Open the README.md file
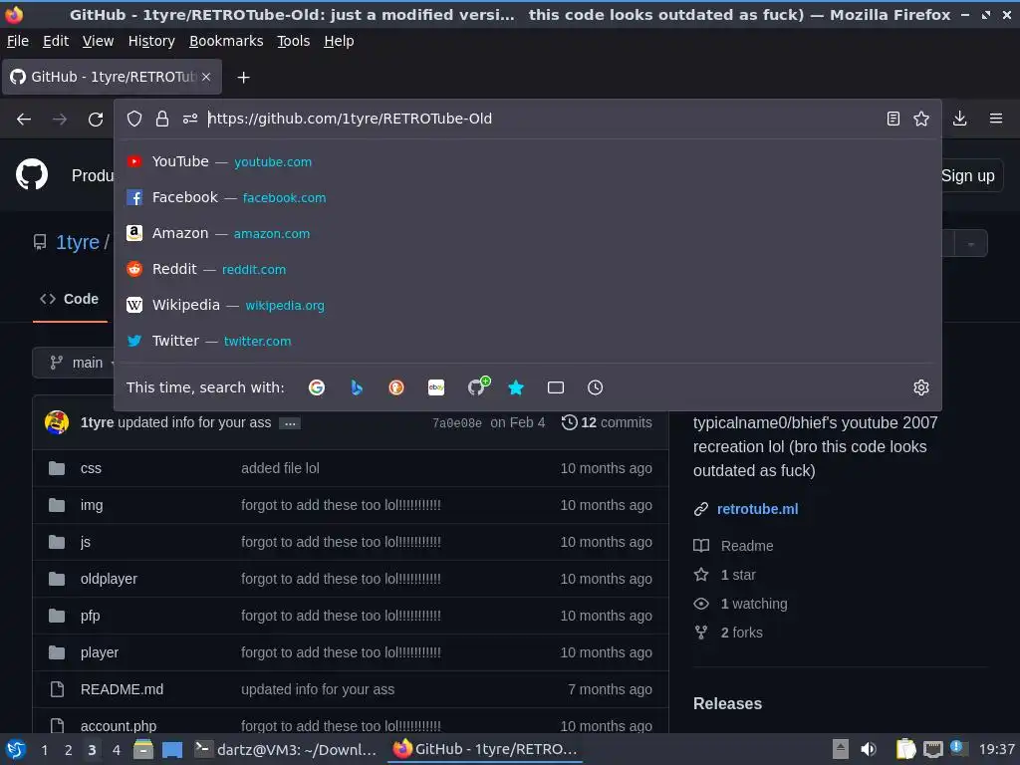Screen dimensions: 1020x765 [x=122, y=689]
